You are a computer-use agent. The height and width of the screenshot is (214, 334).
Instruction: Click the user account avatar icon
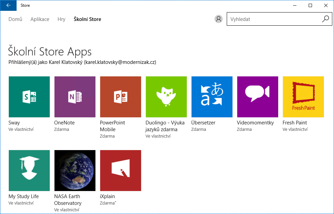[219, 19]
